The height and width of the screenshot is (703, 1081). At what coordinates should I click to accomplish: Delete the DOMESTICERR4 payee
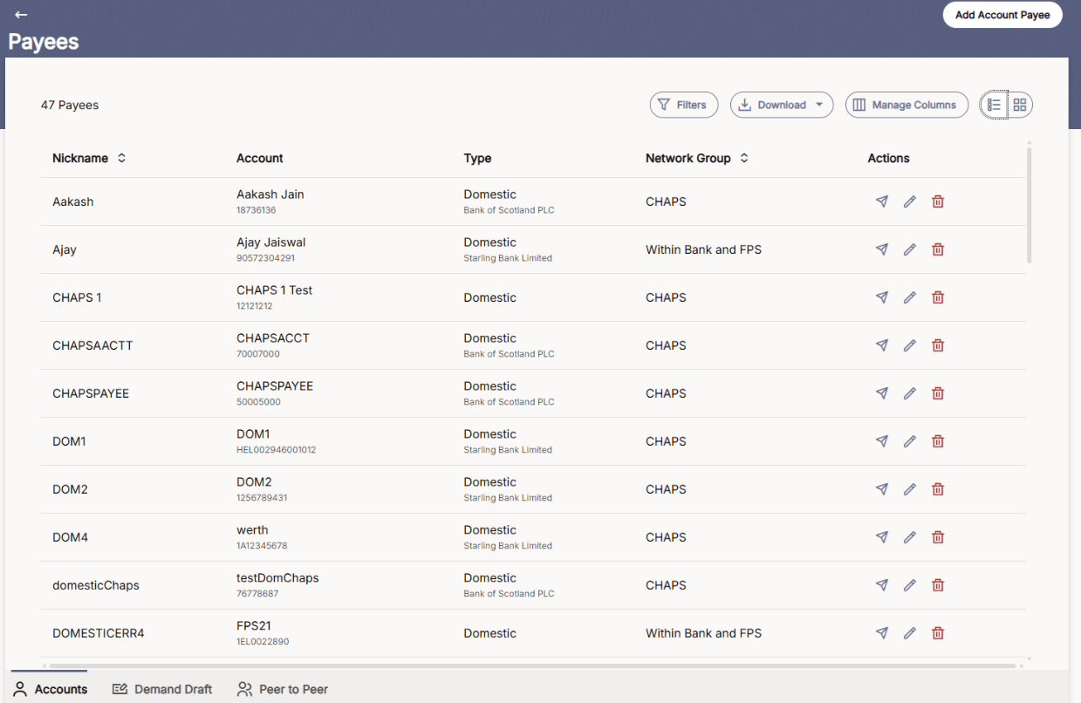click(x=938, y=633)
